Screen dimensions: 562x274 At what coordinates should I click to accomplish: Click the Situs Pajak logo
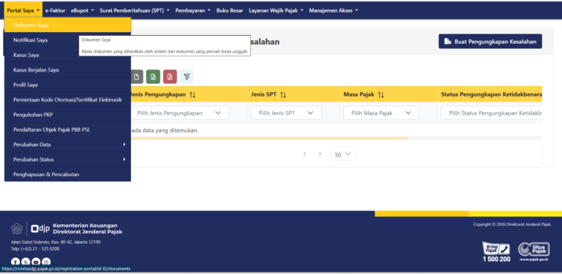(x=533, y=252)
